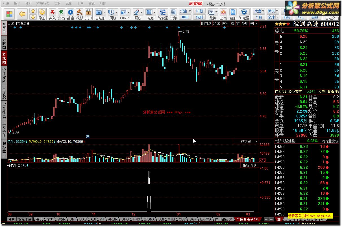Click the 查看详 link in sell order notice
The image size is (342, 227).
(x=333, y=92)
